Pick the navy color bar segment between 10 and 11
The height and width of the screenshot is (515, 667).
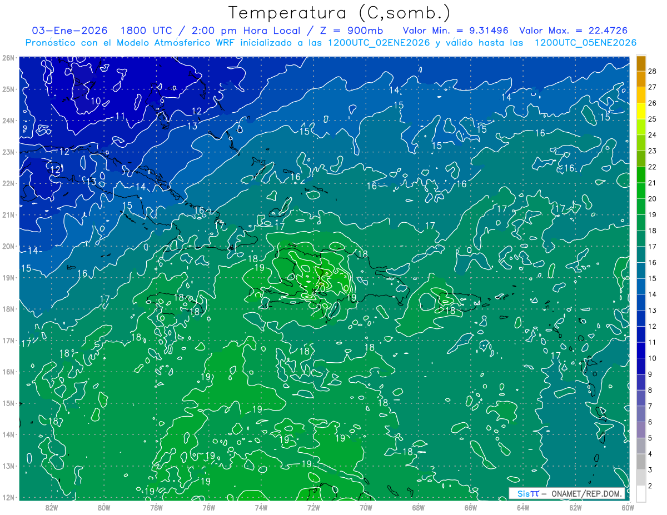click(641, 350)
